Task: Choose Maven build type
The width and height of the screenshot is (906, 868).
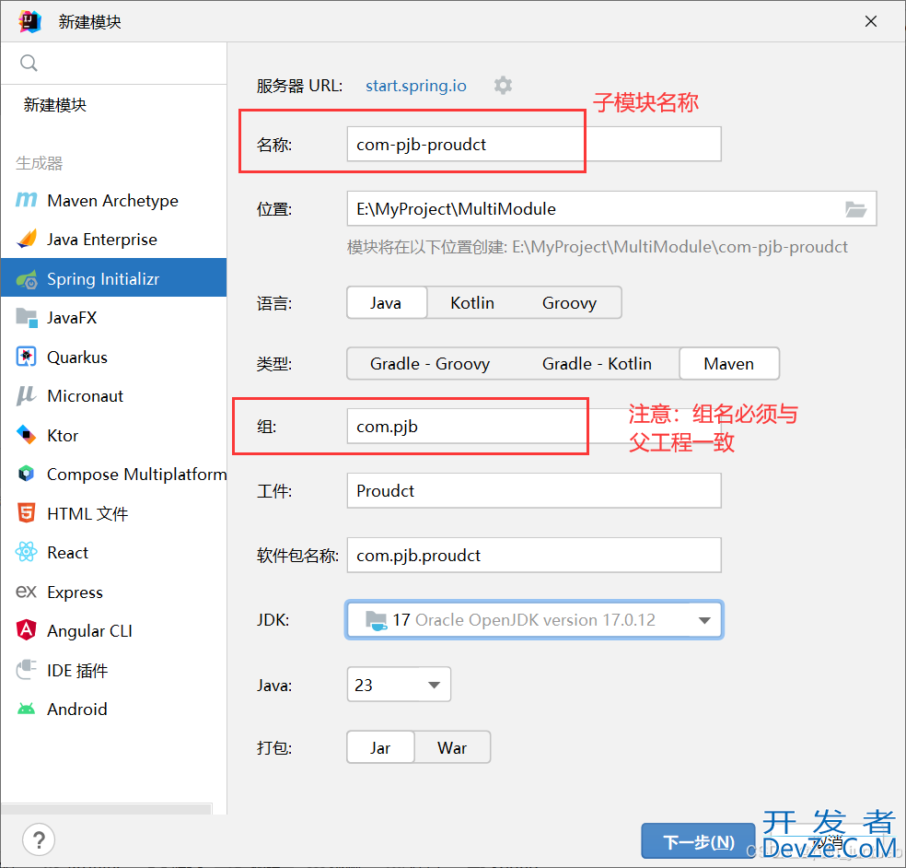Action: pos(729,364)
